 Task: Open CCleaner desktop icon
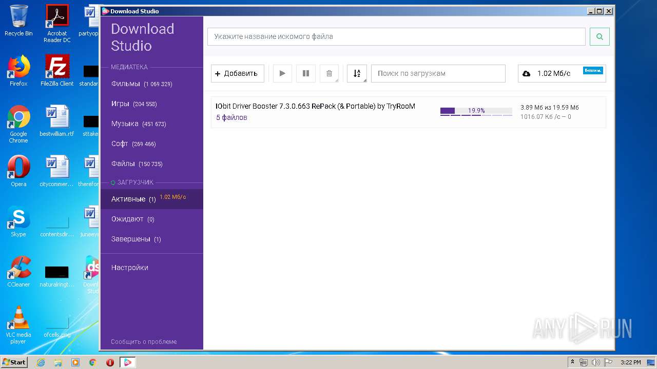pos(18,272)
